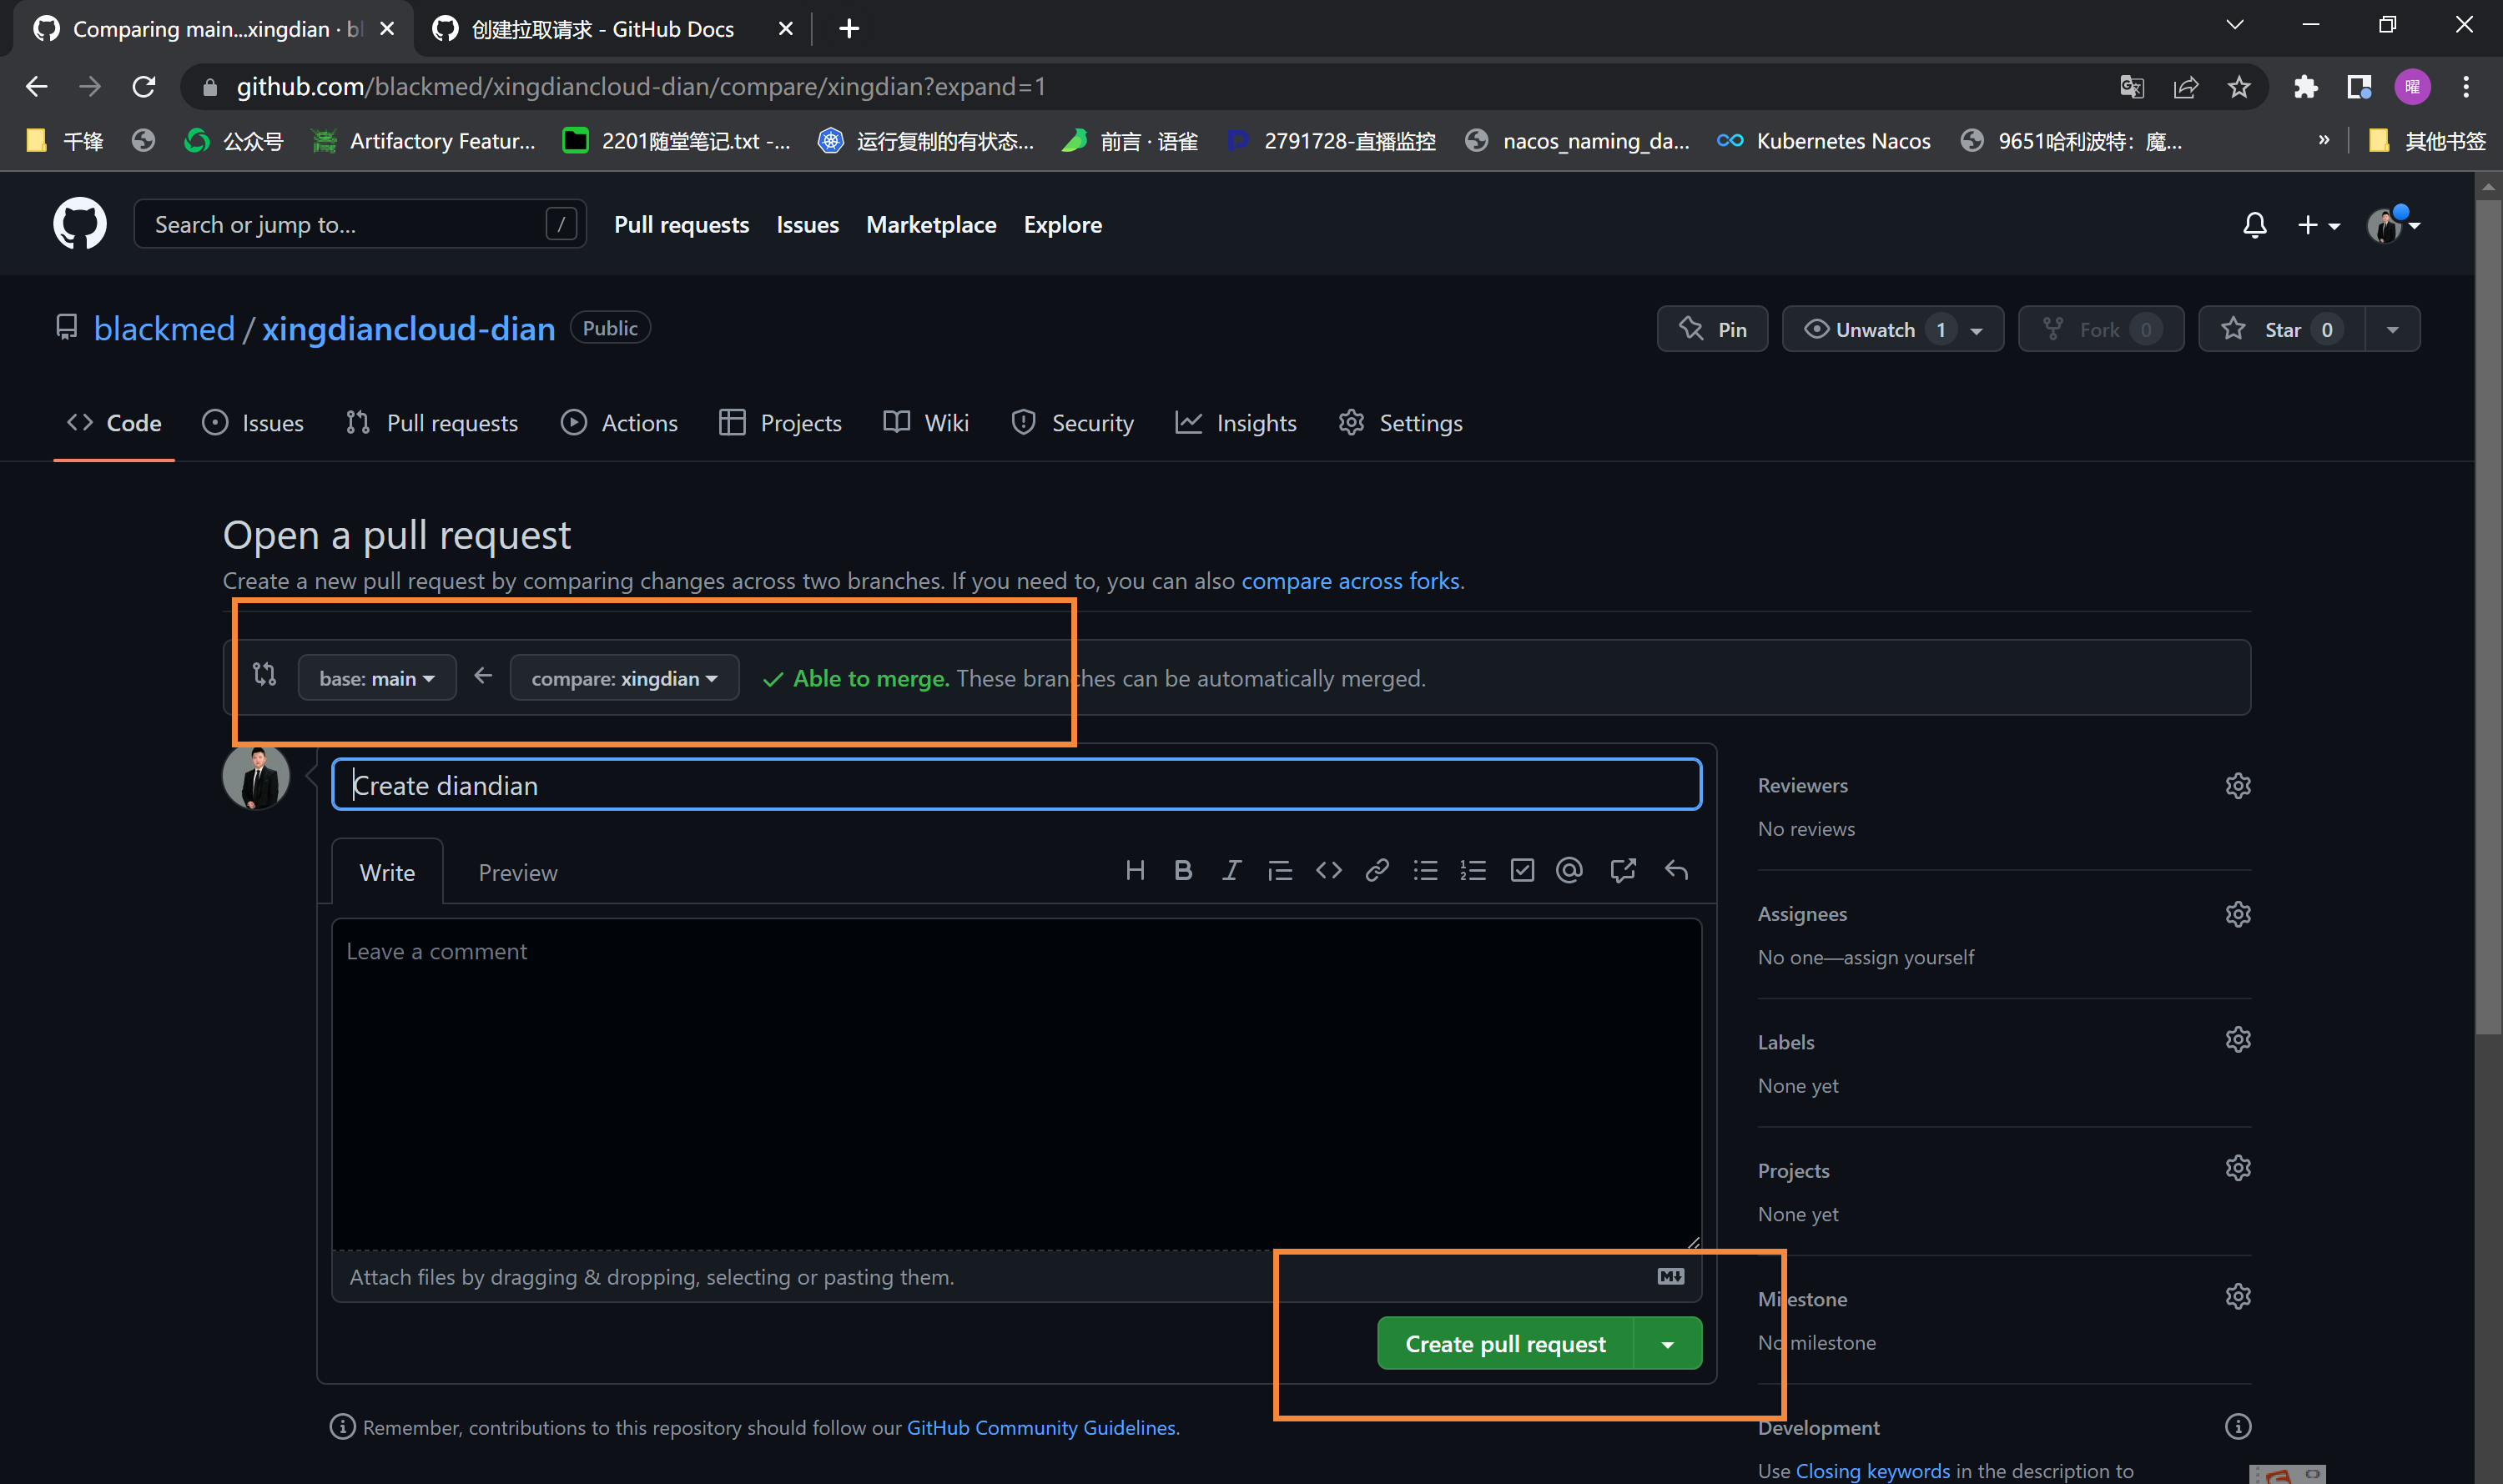The height and width of the screenshot is (1484, 2503).
Task: Insert code with the angle brackets icon
Action: 1328,871
